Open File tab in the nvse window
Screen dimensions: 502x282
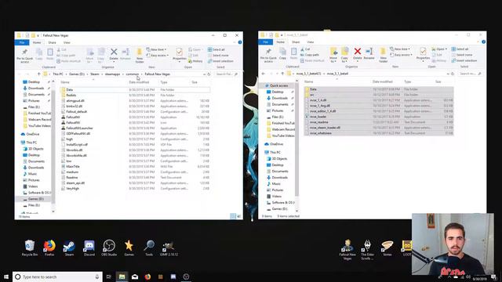265,42
